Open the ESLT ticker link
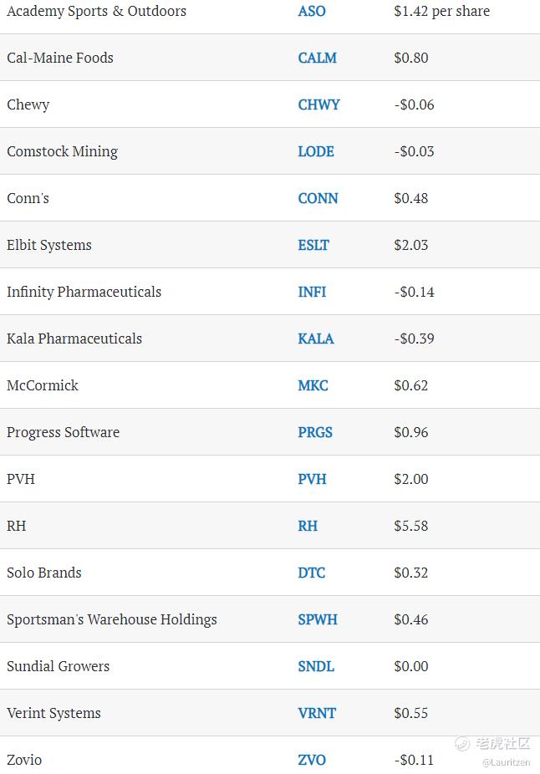Viewport: 540px width, 774px height. coord(313,246)
